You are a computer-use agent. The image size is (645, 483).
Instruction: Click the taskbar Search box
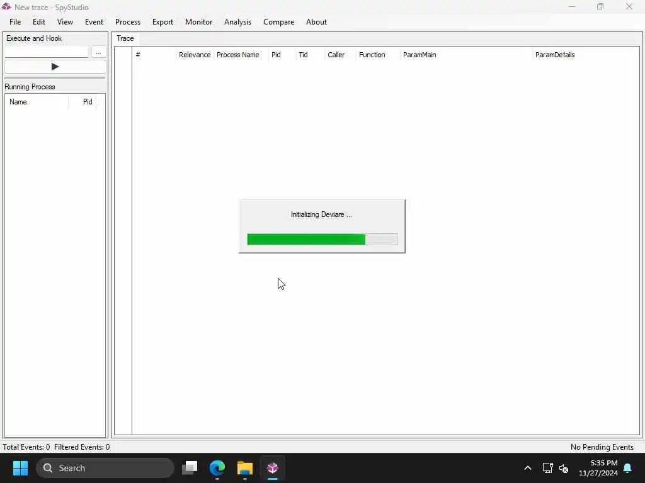pyautogui.click(x=105, y=468)
